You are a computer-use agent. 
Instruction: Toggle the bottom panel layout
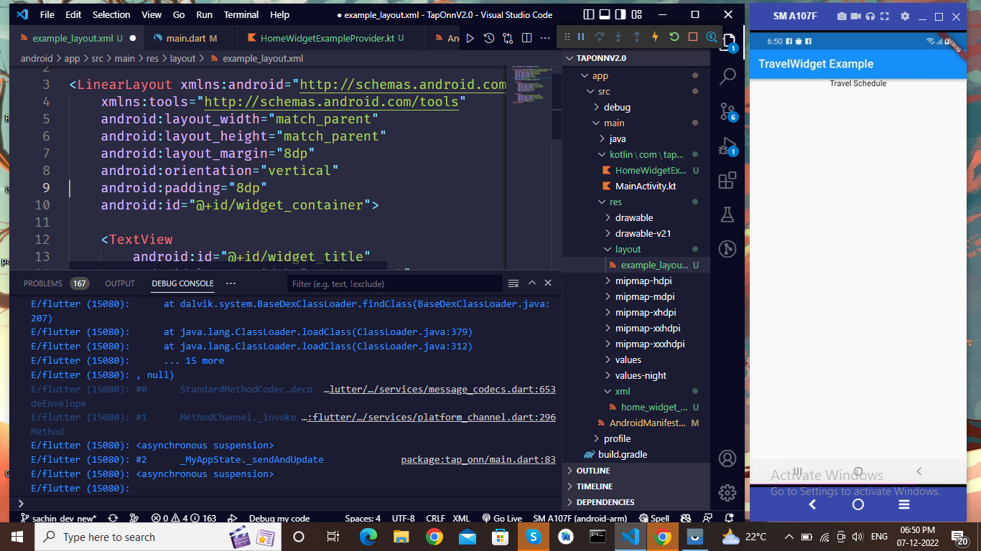[605, 14]
